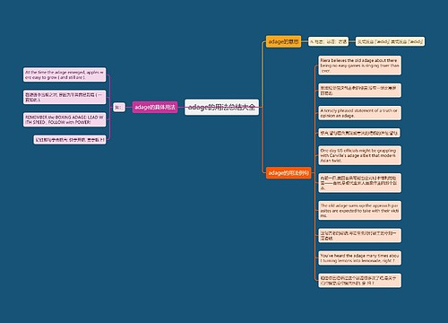
Task: Click the Chinese node below 'At the time' example
Action: pyautogui.click(x=65, y=97)
